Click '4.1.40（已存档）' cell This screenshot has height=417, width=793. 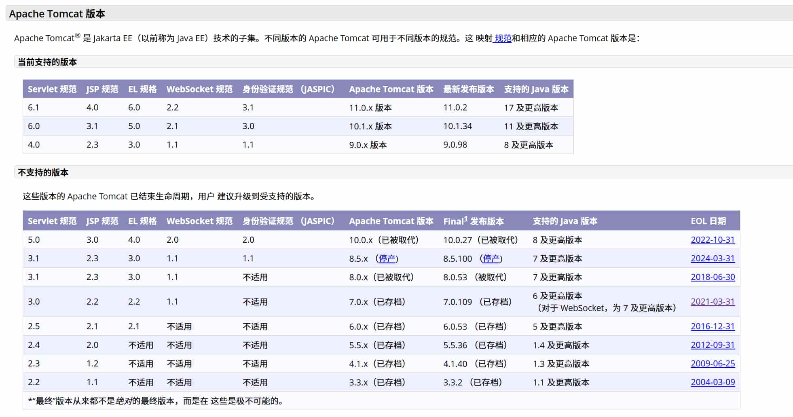(x=475, y=364)
